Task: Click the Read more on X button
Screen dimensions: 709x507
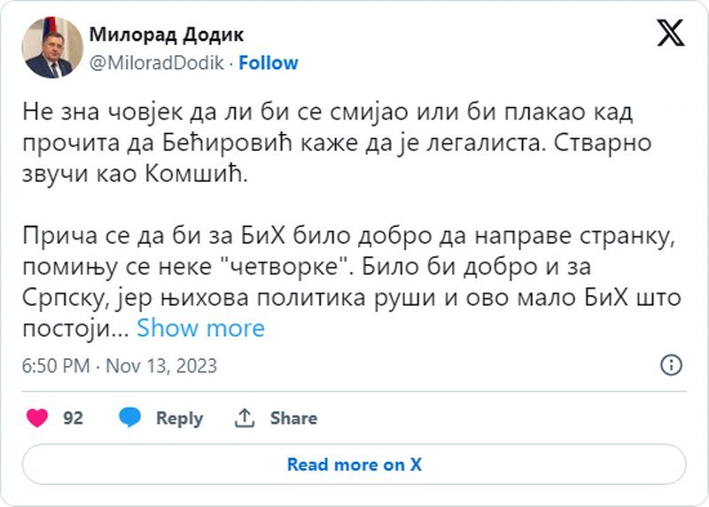Action: pyautogui.click(x=354, y=464)
